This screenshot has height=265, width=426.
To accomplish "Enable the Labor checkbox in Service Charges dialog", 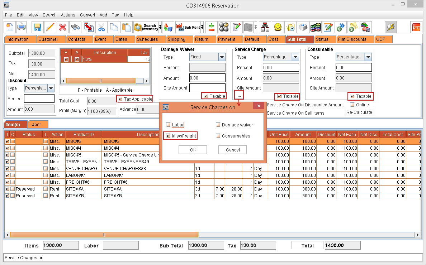I will point(169,124).
